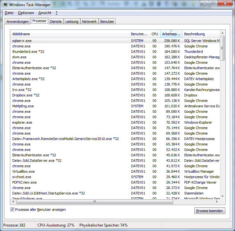Click the horizontal scrollbar thumb
The image size is (235, 231).
(x=95, y=202)
